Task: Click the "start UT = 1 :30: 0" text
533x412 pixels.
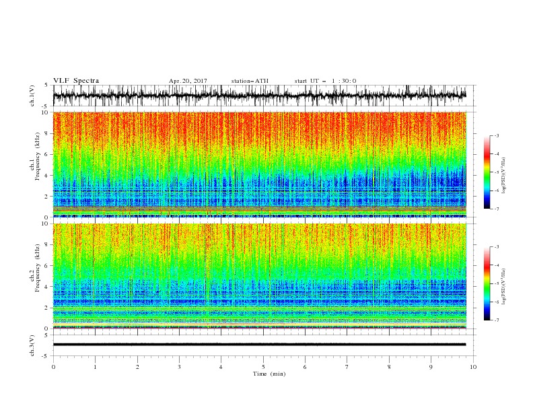Action: click(x=325, y=81)
